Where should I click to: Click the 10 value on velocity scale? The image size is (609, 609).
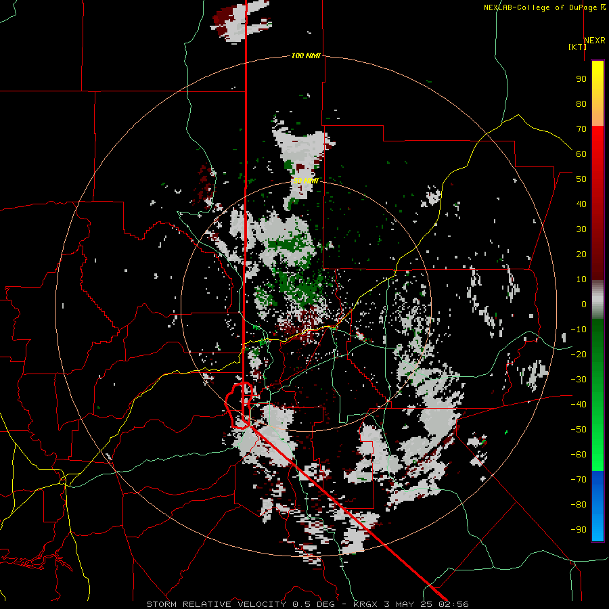581,279
